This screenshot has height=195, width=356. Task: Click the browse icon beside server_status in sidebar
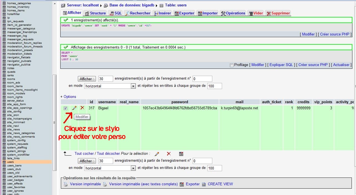click(x=4, y=101)
